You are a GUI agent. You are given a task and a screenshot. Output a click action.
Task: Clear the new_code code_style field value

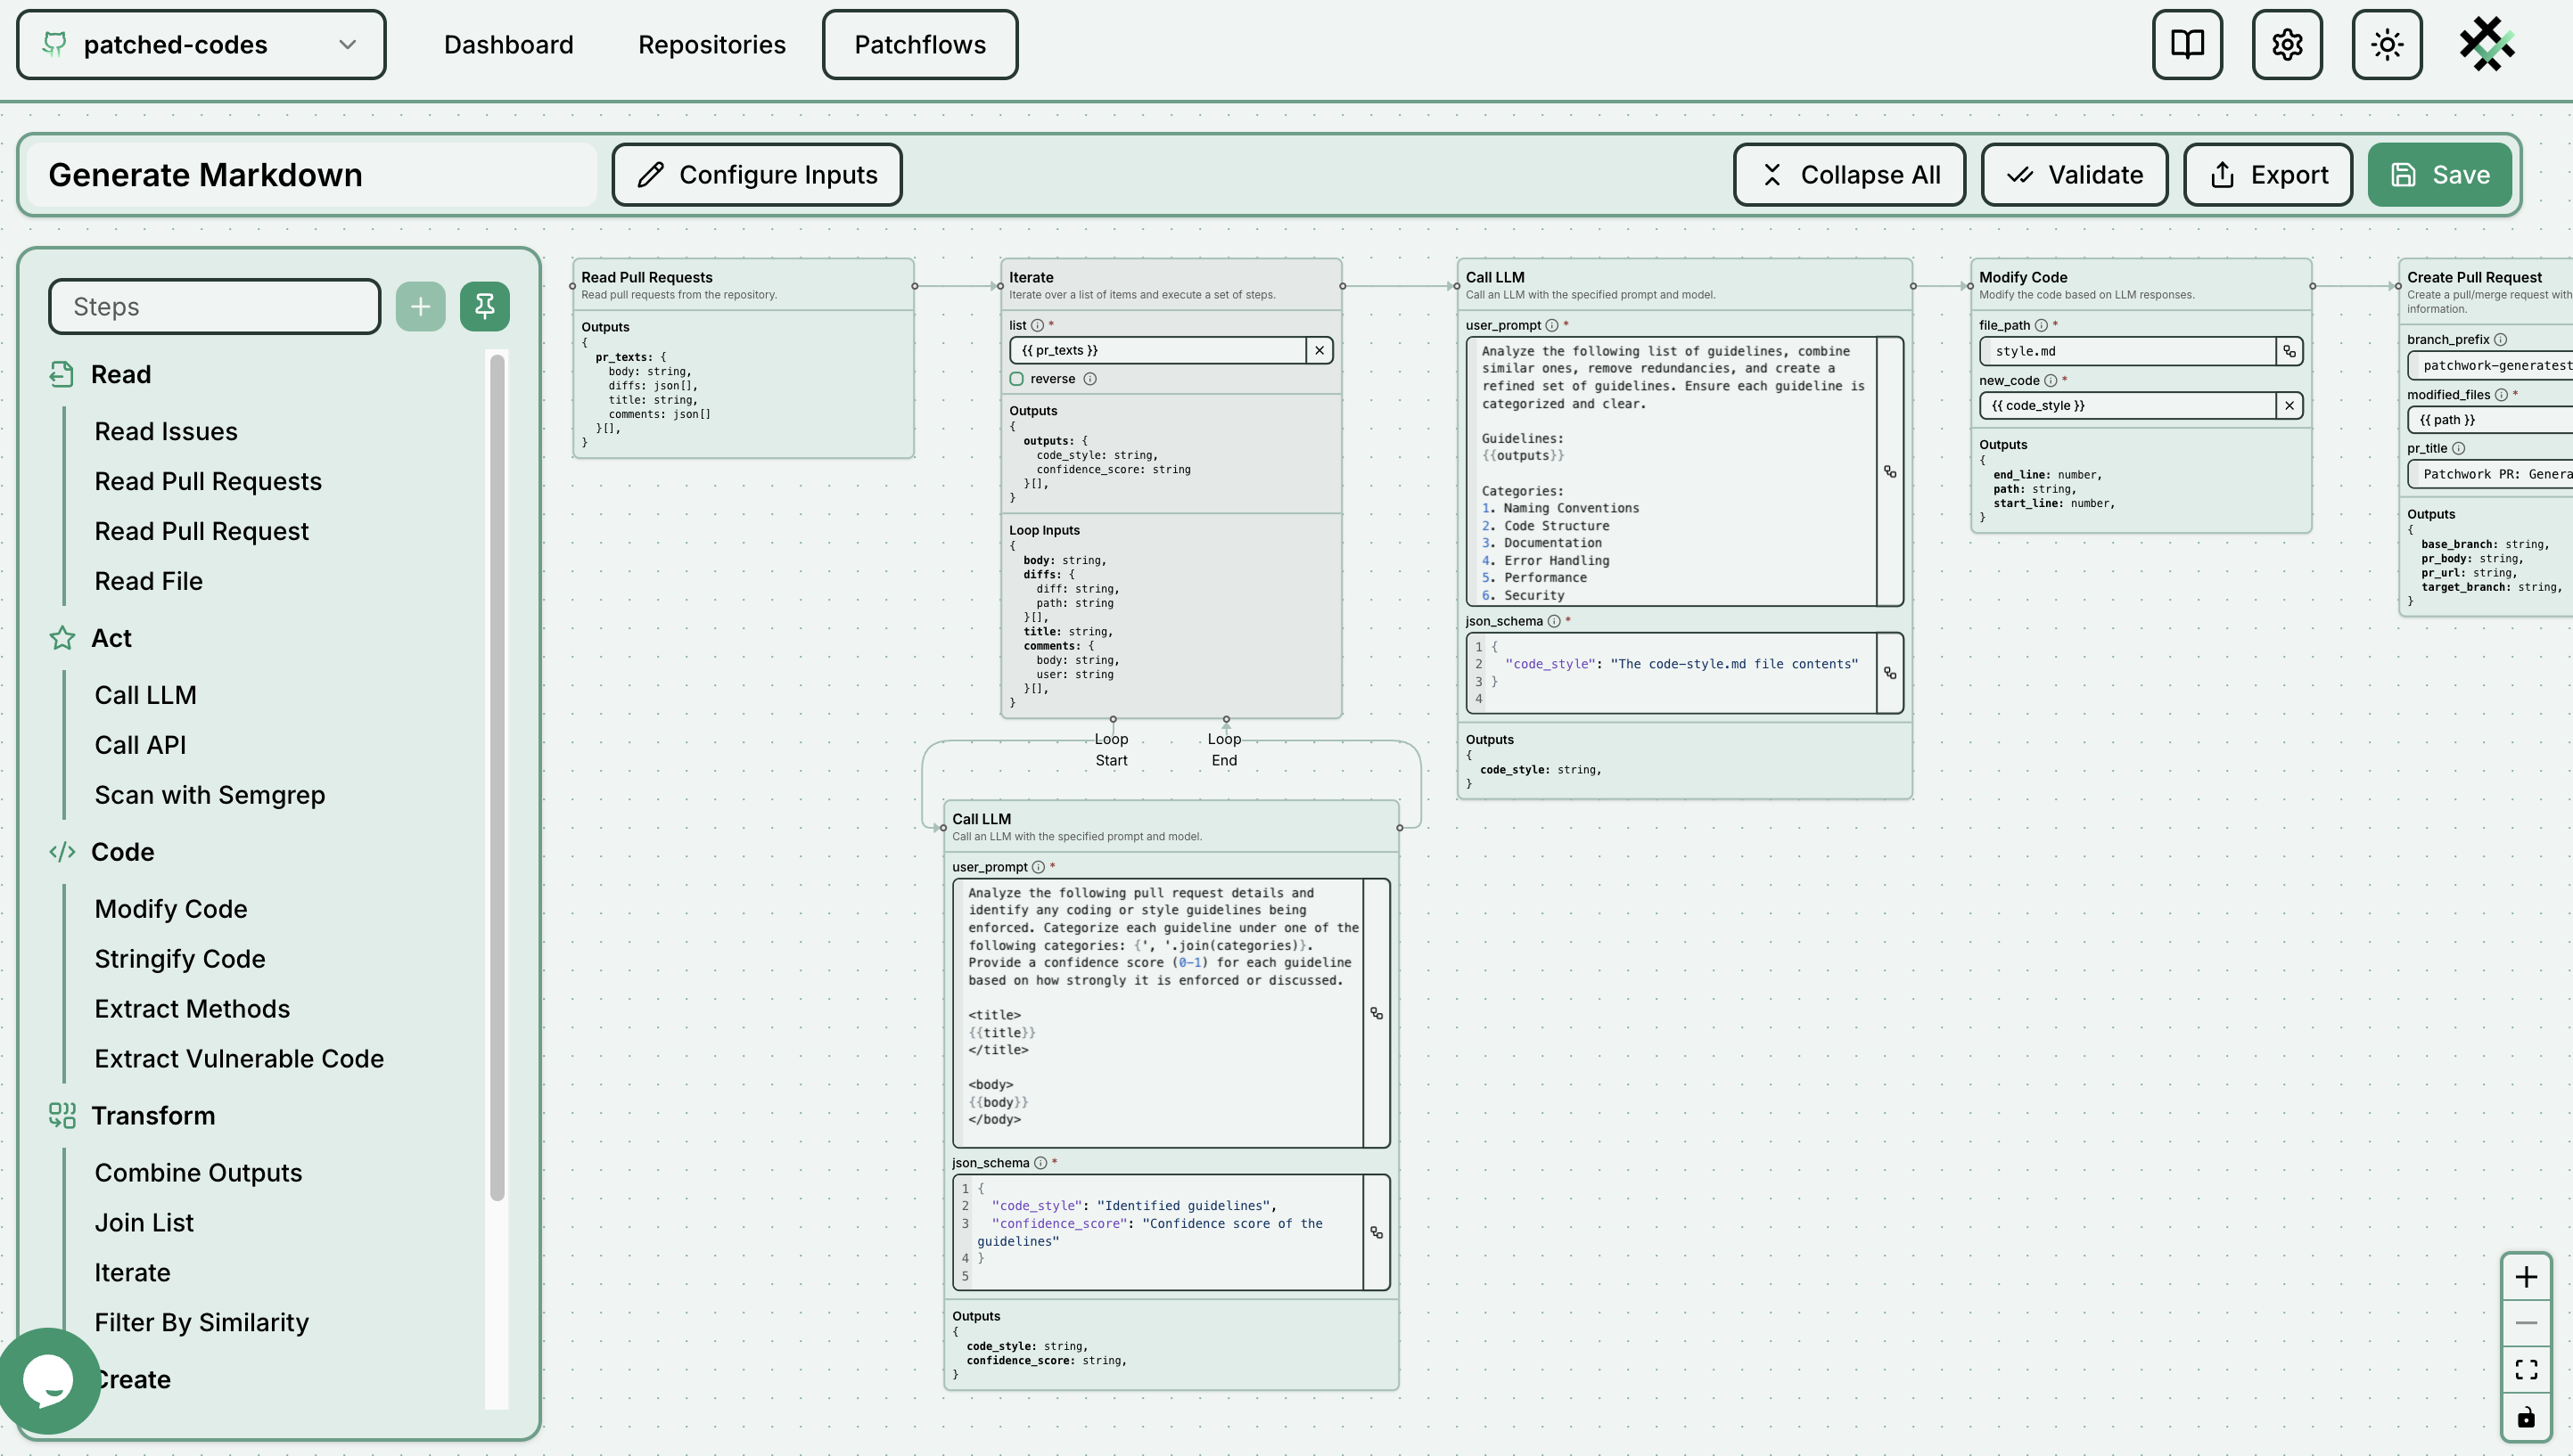click(x=2289, y=405)
